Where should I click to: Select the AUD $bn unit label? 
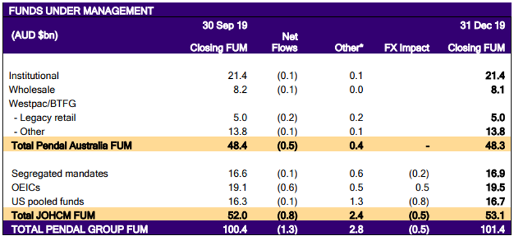[x=33, y=36]
